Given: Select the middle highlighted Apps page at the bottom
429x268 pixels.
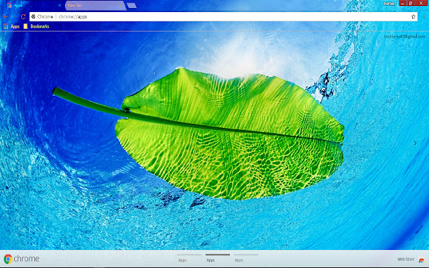Looking at the screenshot, I should tap(217, 258).
